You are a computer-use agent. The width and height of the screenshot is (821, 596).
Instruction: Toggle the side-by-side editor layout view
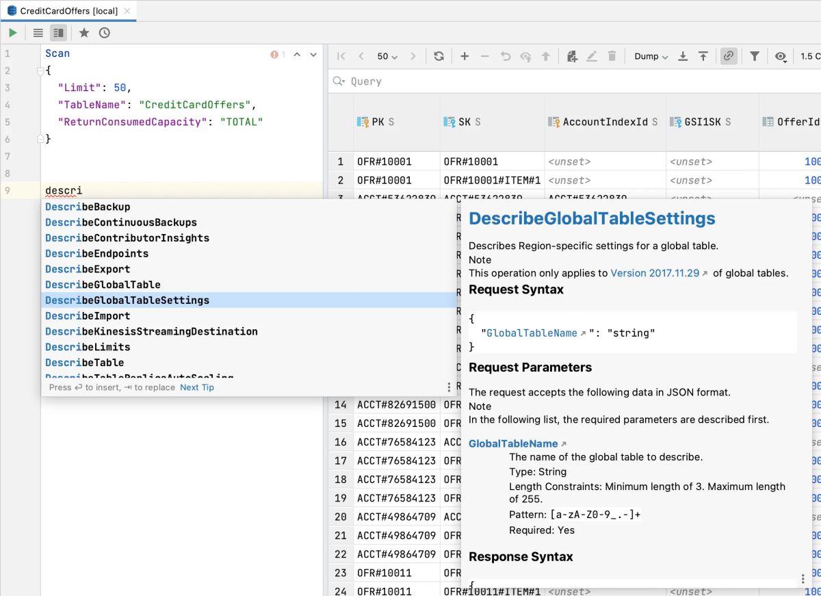pos(59,33)
